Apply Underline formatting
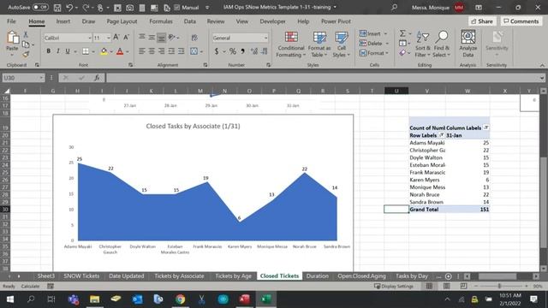This screenshot has height=308, width=548. tap(68, 51)
